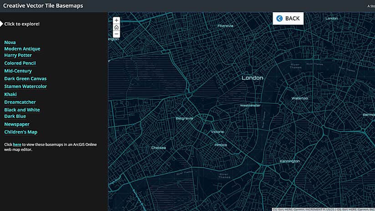This screenshot has height=211, width=375.
Task: Open the Newspaper basemap
Action: pos(17,124)
